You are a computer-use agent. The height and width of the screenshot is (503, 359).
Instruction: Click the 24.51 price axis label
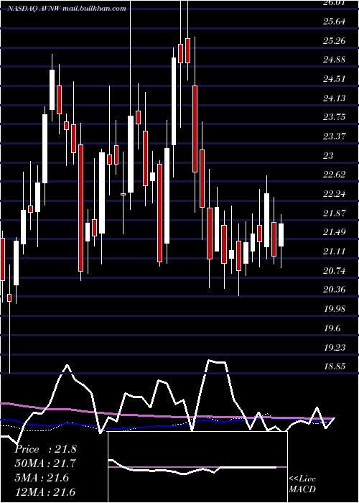334,79
